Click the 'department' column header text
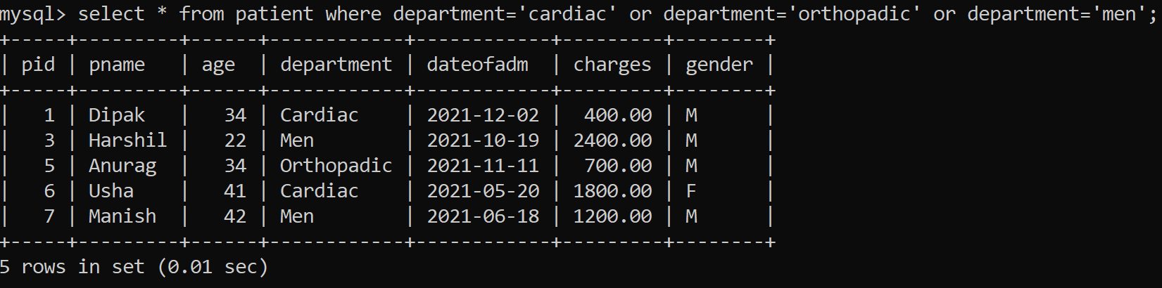 336,65
